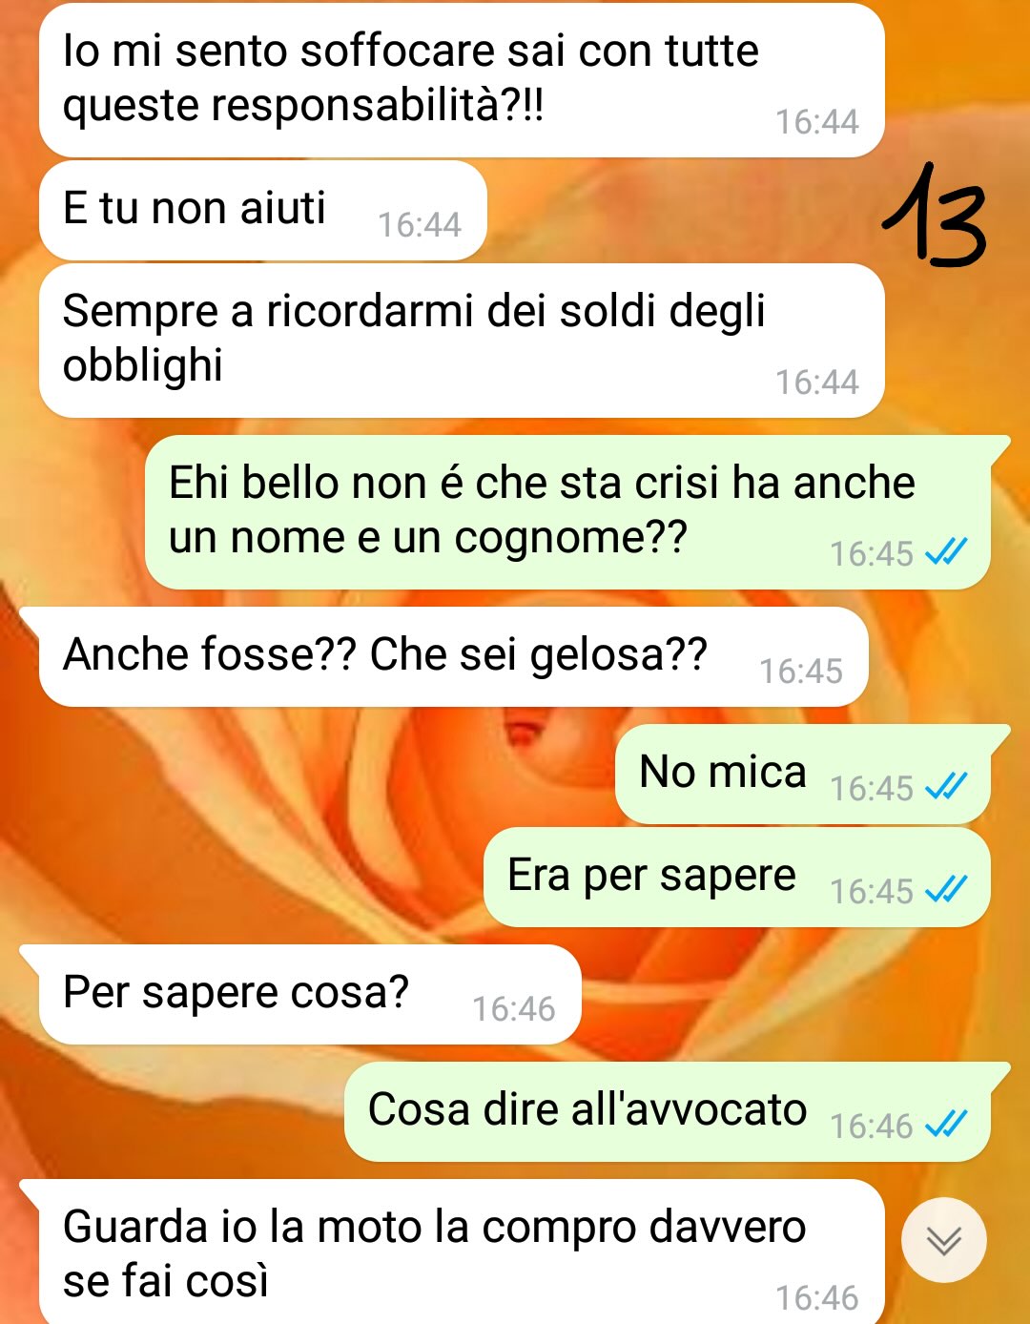Select message 'Cosa dire all'avvocato'
The height and width of the screenshot is (1324, 1030).
point(677,1112)
